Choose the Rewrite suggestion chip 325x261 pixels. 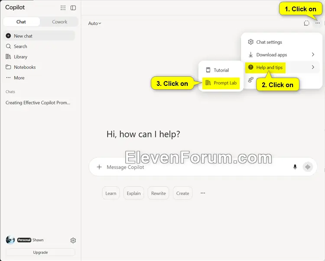coord(158,193)
